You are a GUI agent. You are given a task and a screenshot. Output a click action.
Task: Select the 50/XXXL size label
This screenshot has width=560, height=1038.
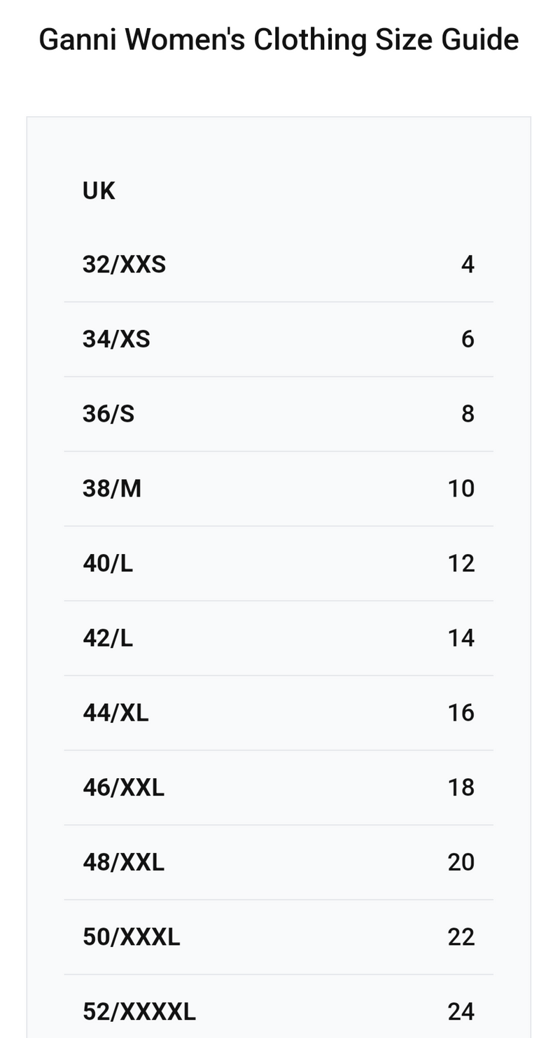[x=131, y=937]
